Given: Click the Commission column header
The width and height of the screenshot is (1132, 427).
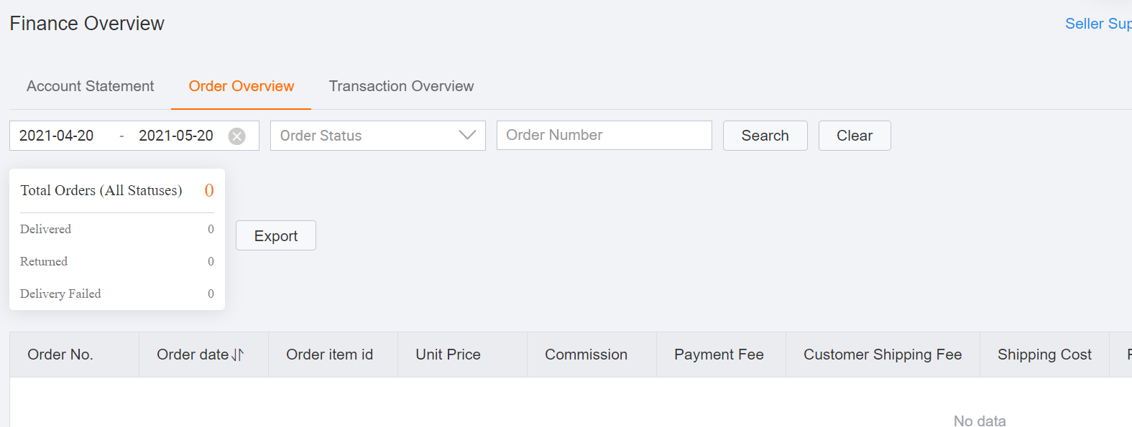Looking at the screenshot, I should [x=586, y=354].
